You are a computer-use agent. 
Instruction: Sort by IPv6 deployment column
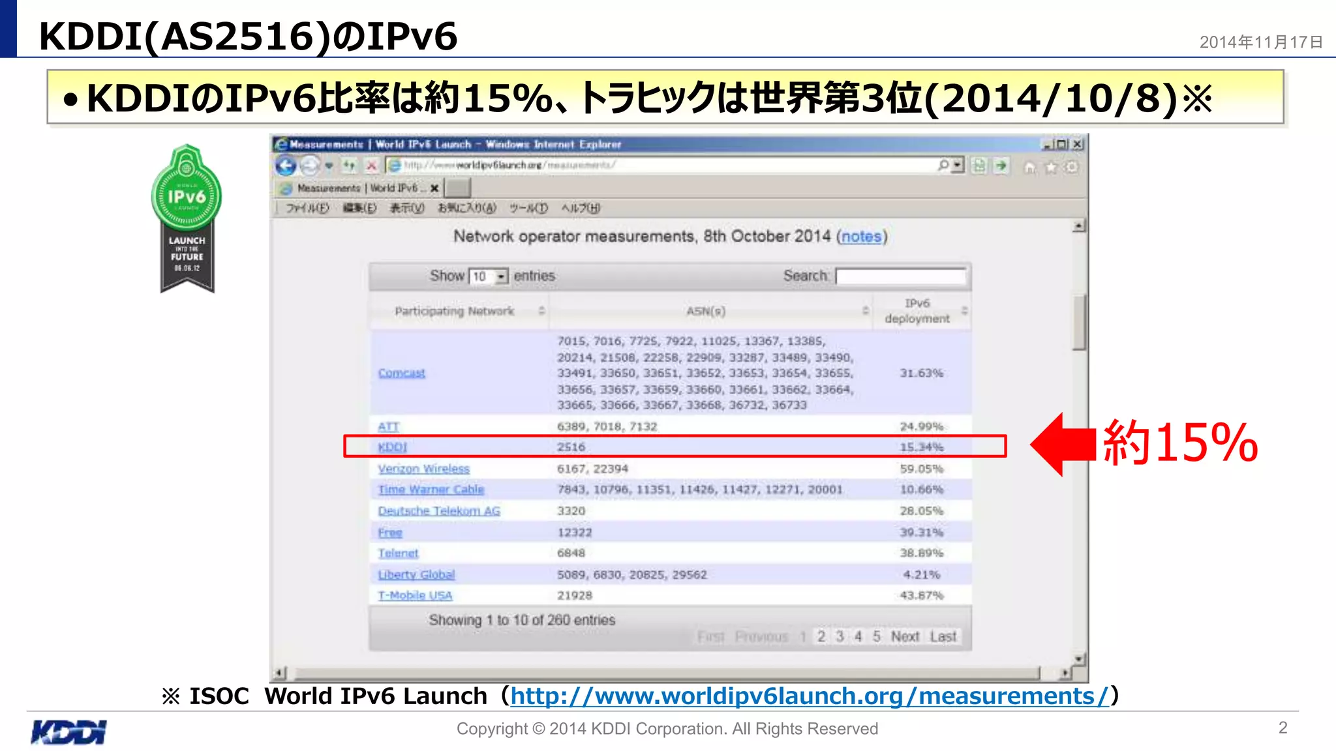pos(922,311)
